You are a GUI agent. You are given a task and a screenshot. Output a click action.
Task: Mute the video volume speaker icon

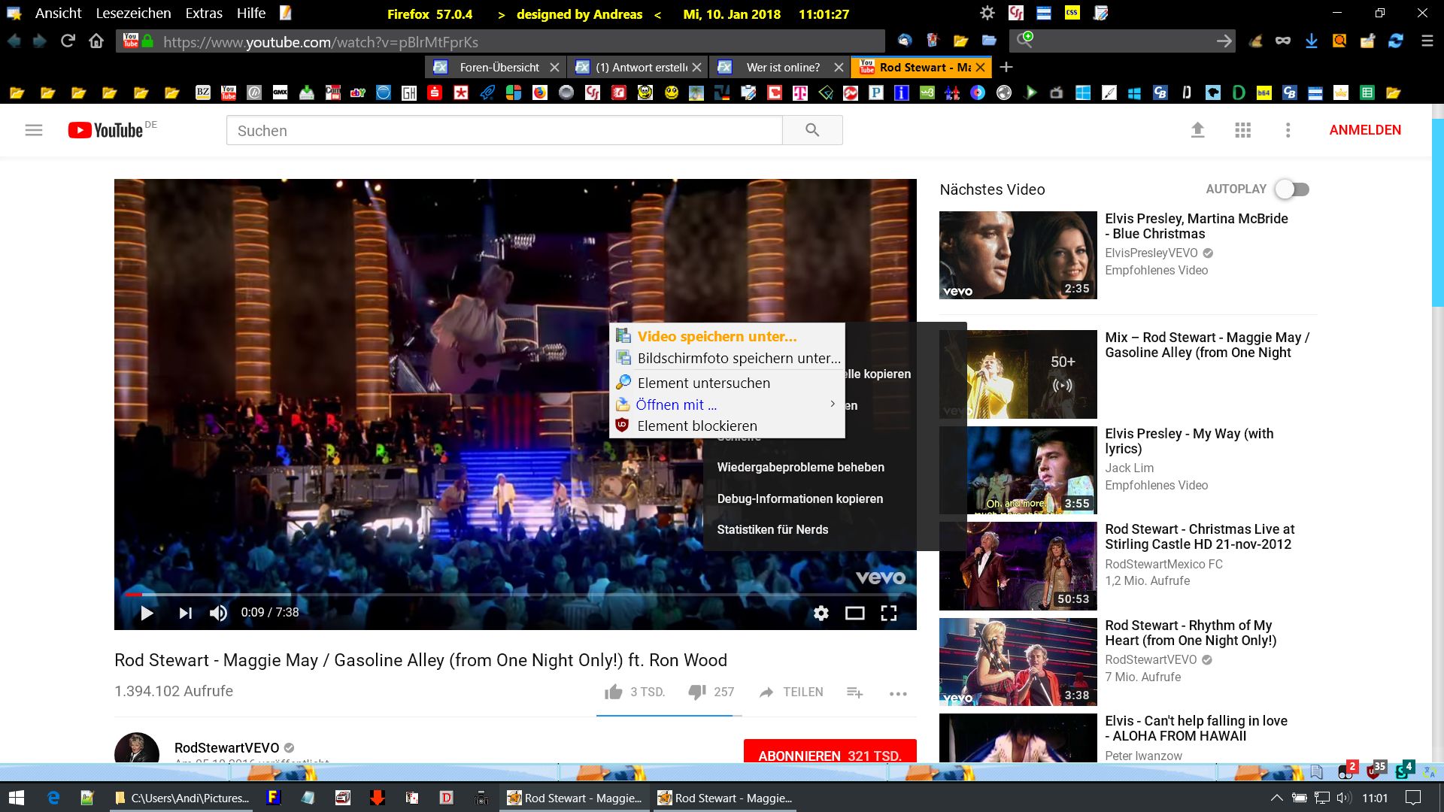coord(218,613)
